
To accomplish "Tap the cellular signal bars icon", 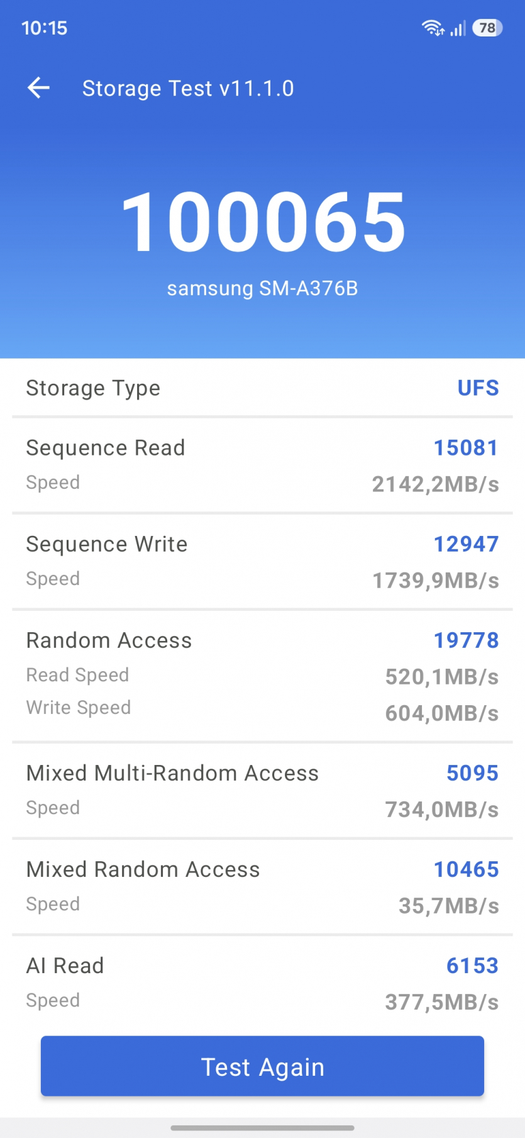I will [x=458, y=28].
